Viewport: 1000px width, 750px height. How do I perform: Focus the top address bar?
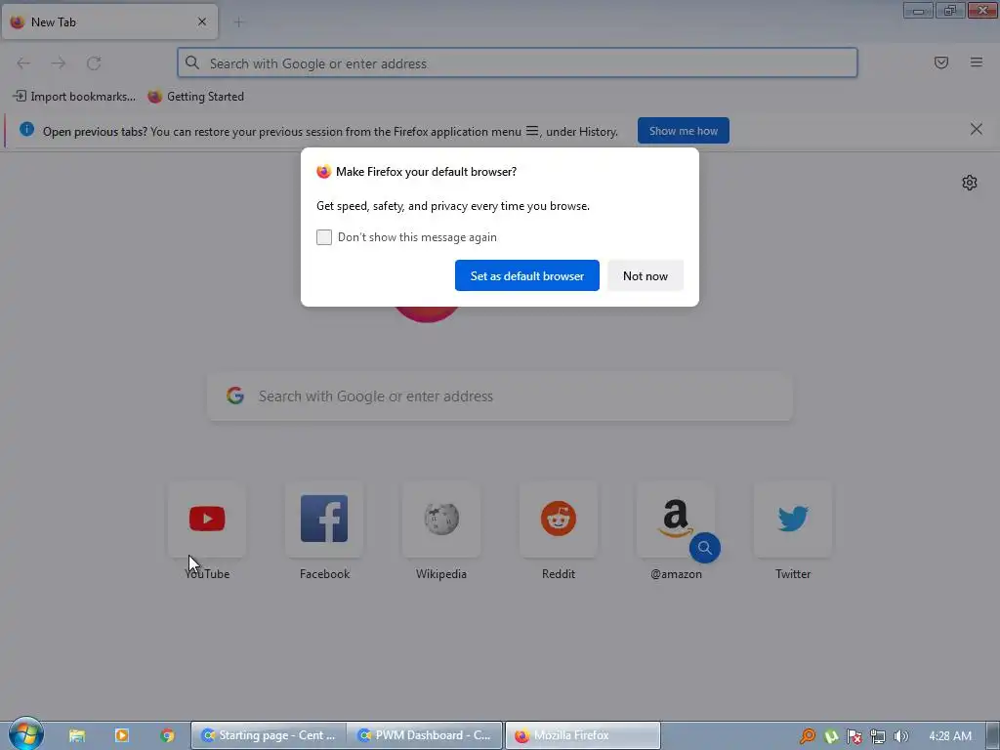click(x=518, y=63)
